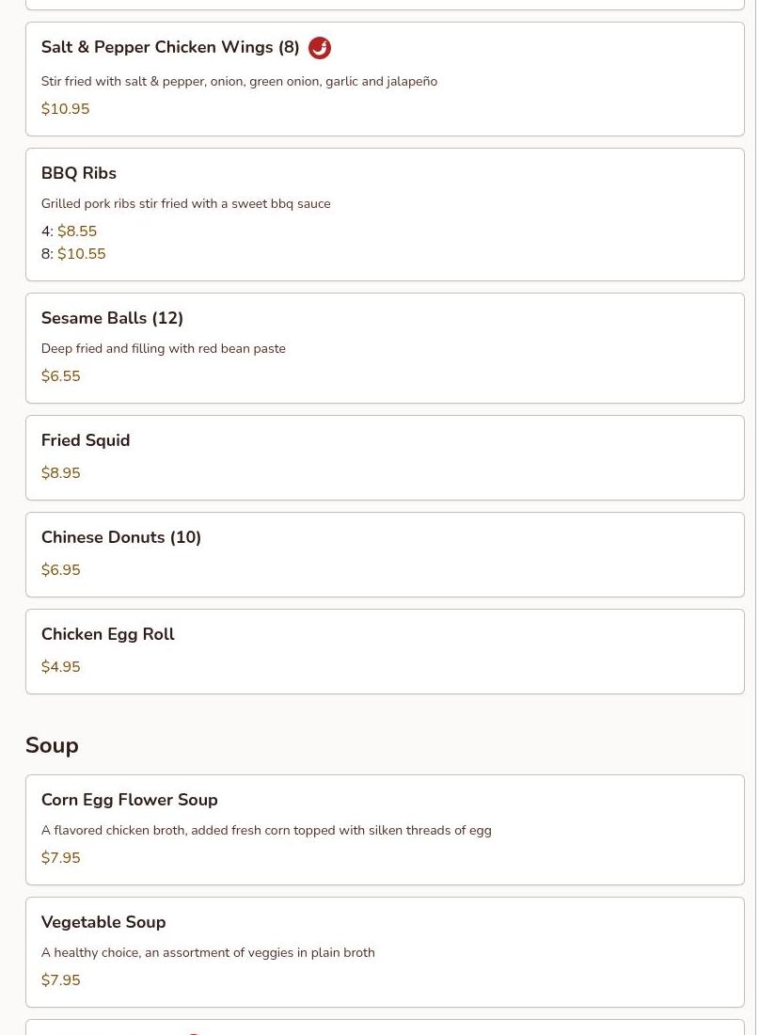
Task: Click the Soup section heading
Action: pyautogui.click(x=52, y=745)
